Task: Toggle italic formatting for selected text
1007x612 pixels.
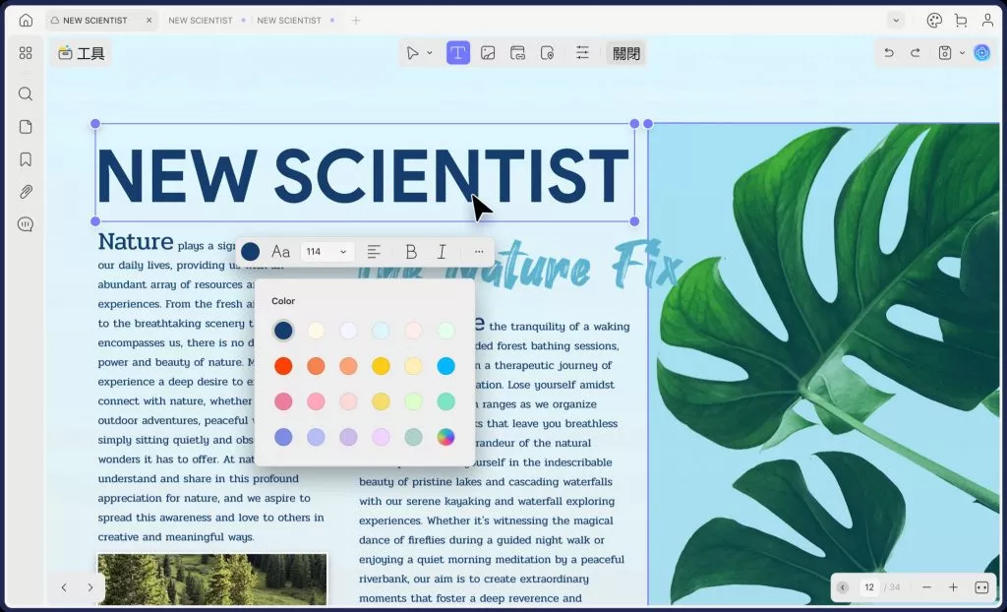Action: point(442,252)
